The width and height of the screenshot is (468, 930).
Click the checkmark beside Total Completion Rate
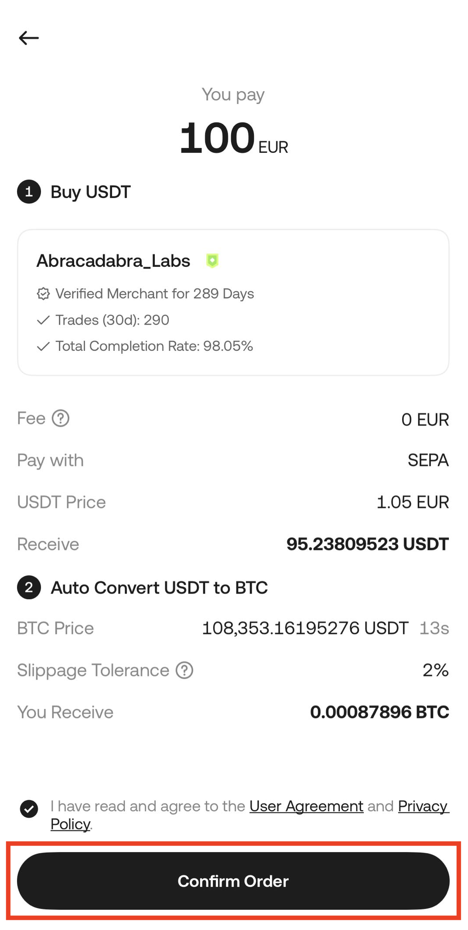(x=43, y=346)
